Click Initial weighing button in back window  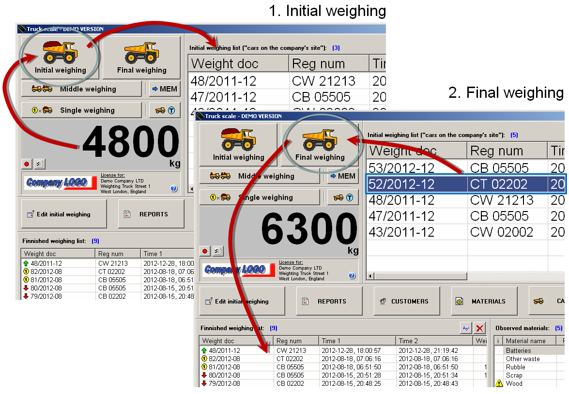point(60,58)
